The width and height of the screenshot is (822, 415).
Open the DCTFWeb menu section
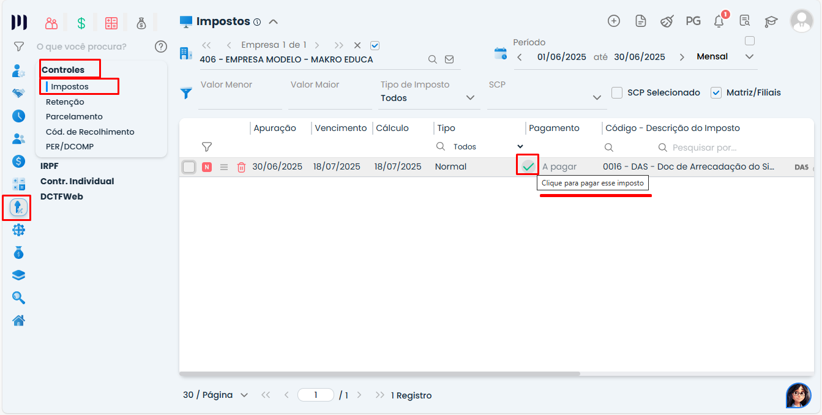[61, 197]
